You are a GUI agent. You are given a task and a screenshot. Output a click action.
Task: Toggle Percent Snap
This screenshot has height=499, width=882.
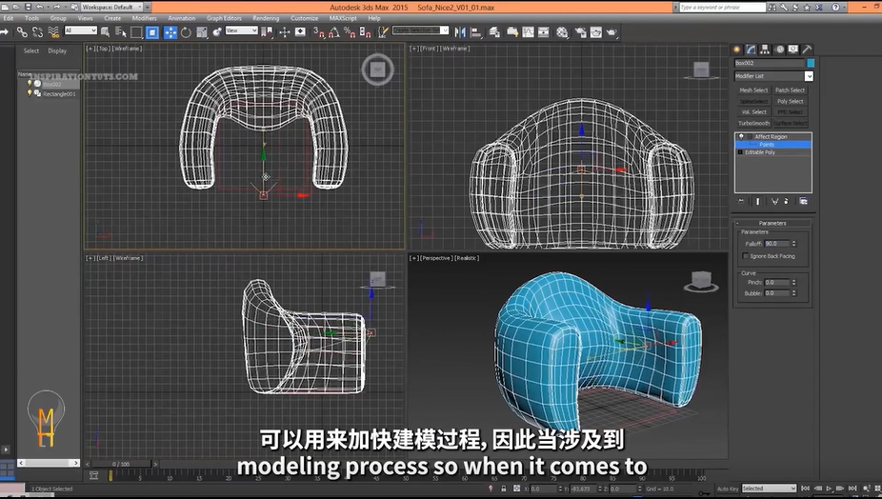350,32
